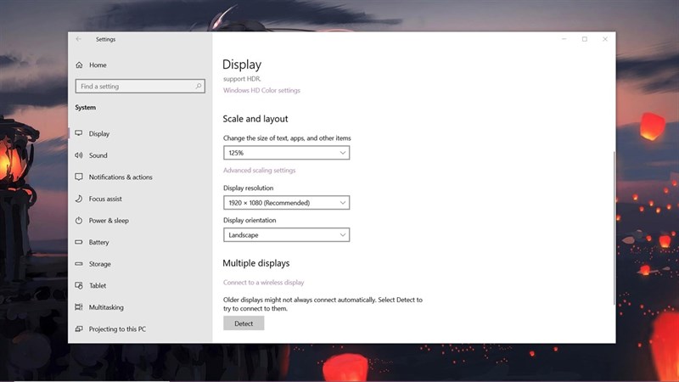The height and width of the screenshot is (382, 679).
Task: Click the Tablet icon in sidebar
Action: [x=79, y=285]
